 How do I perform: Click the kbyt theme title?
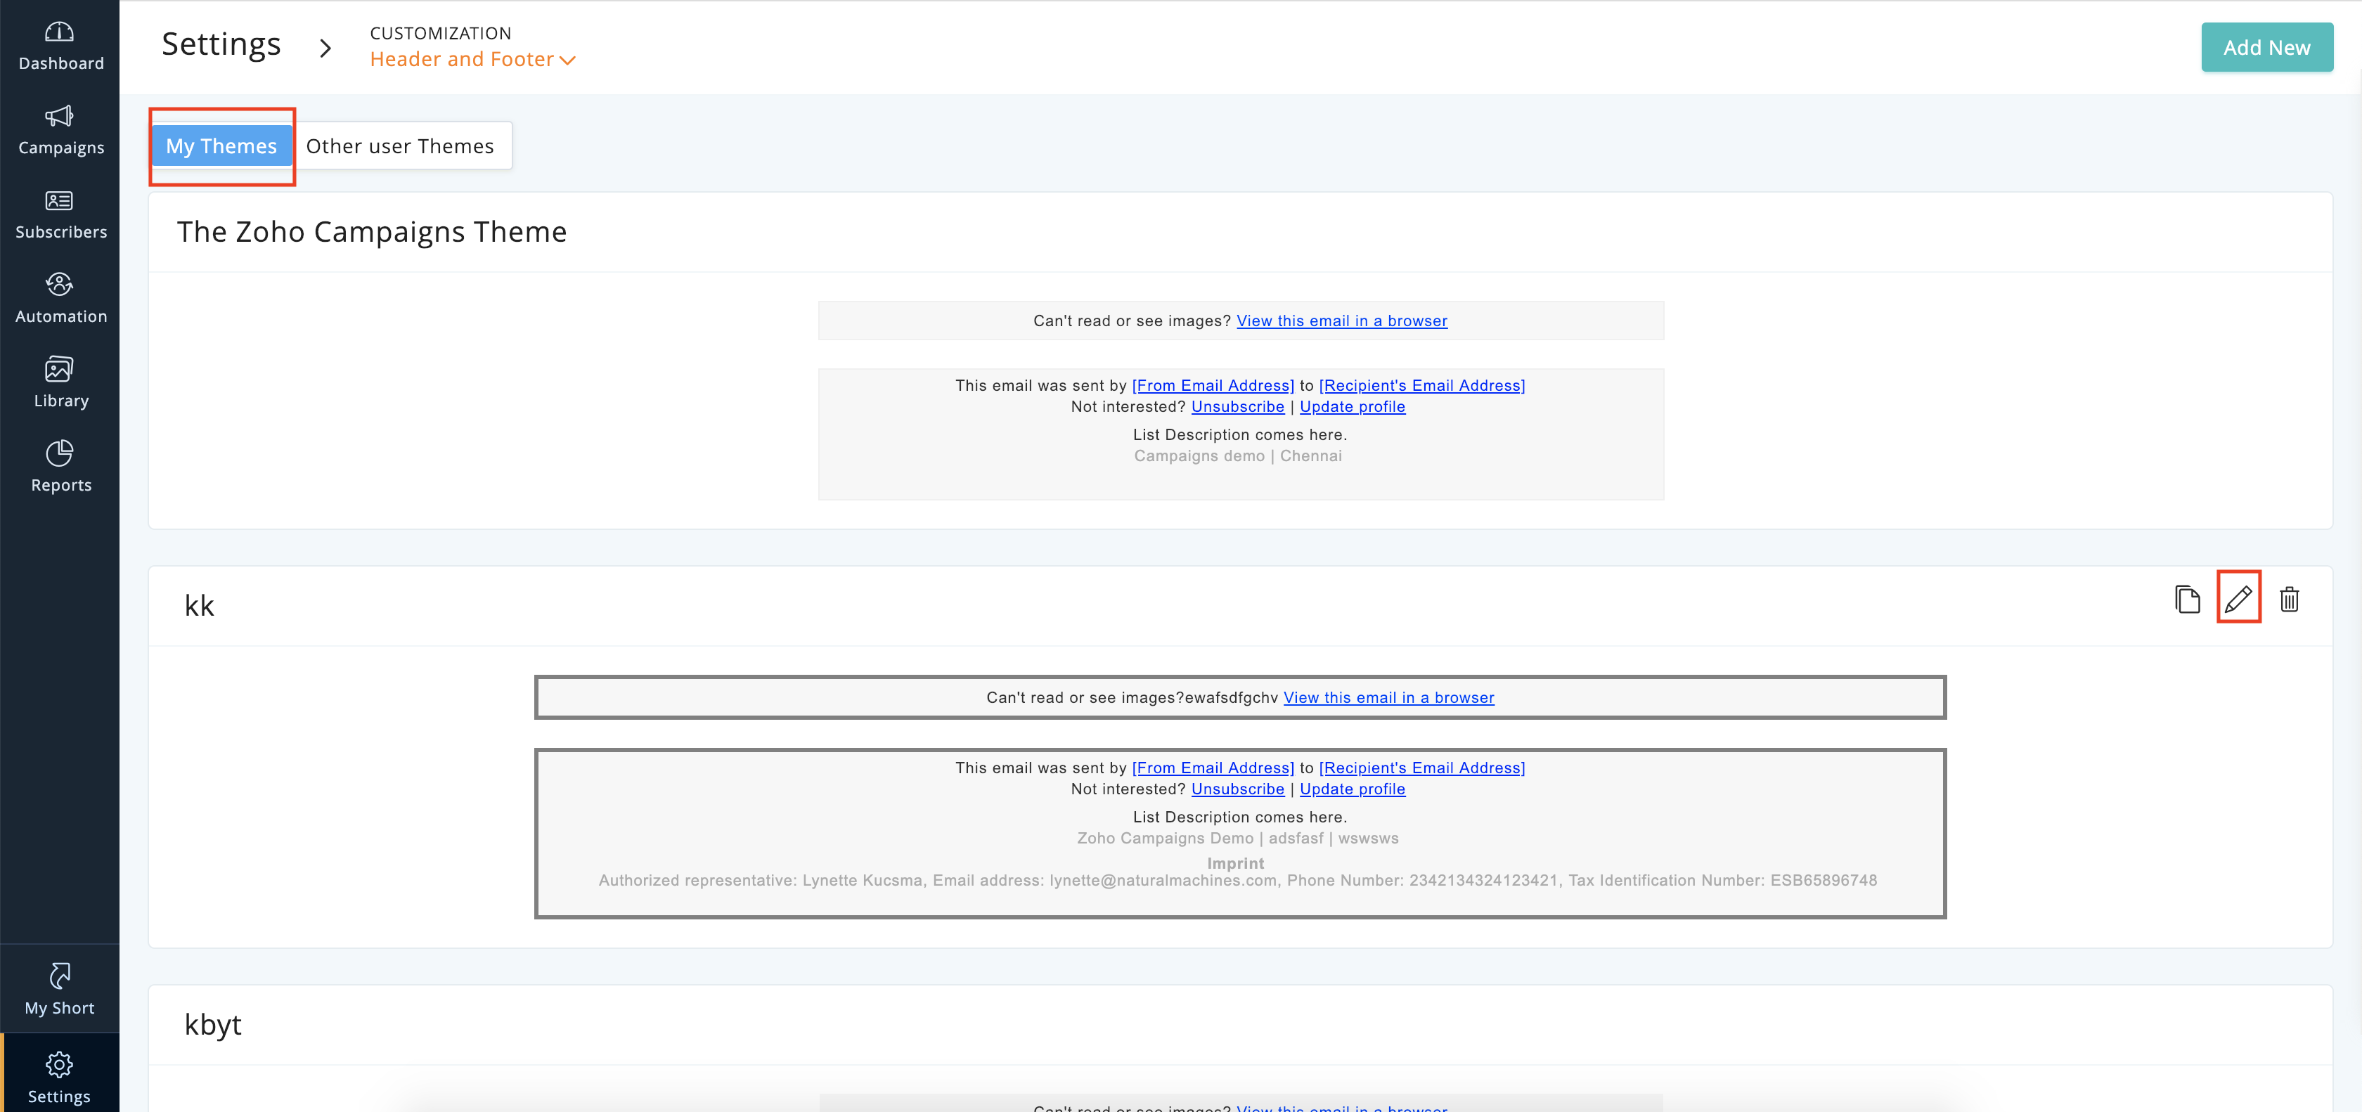point(213,1024)
